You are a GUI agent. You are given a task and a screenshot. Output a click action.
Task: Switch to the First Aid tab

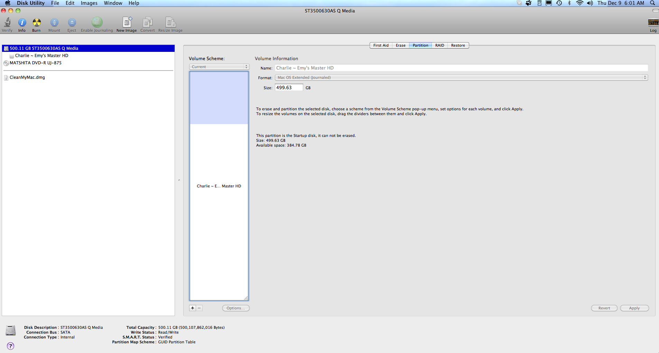click(x=381, y=45)
